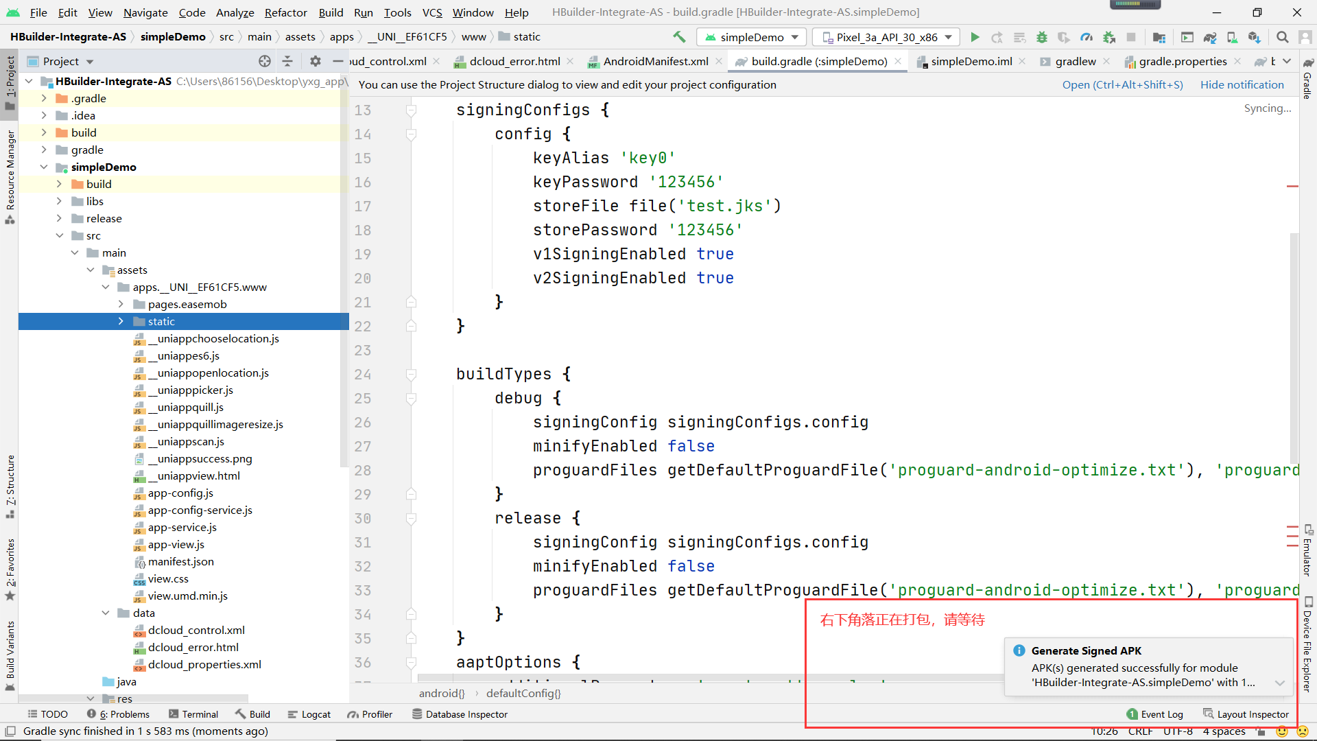Click the Debug app bug icon

click(1041, 37)
